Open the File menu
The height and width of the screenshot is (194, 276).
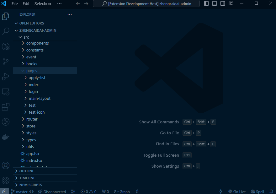coord(15,3)
